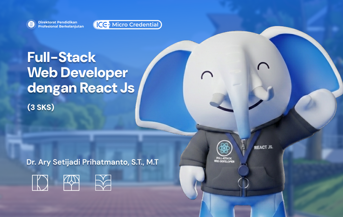Click the Web Developer title line
Image resolution: width=343 pixels, height=217 pixels.
(x=77, y=73)
